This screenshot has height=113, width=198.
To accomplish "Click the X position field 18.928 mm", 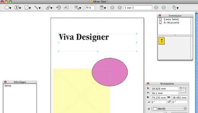I will pos(165,88).
